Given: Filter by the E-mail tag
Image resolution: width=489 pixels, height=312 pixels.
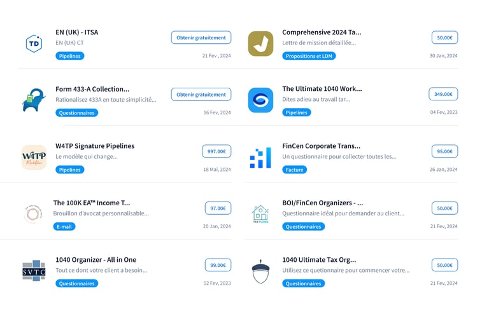Looking at the screenshot, I should coord(64,226).
